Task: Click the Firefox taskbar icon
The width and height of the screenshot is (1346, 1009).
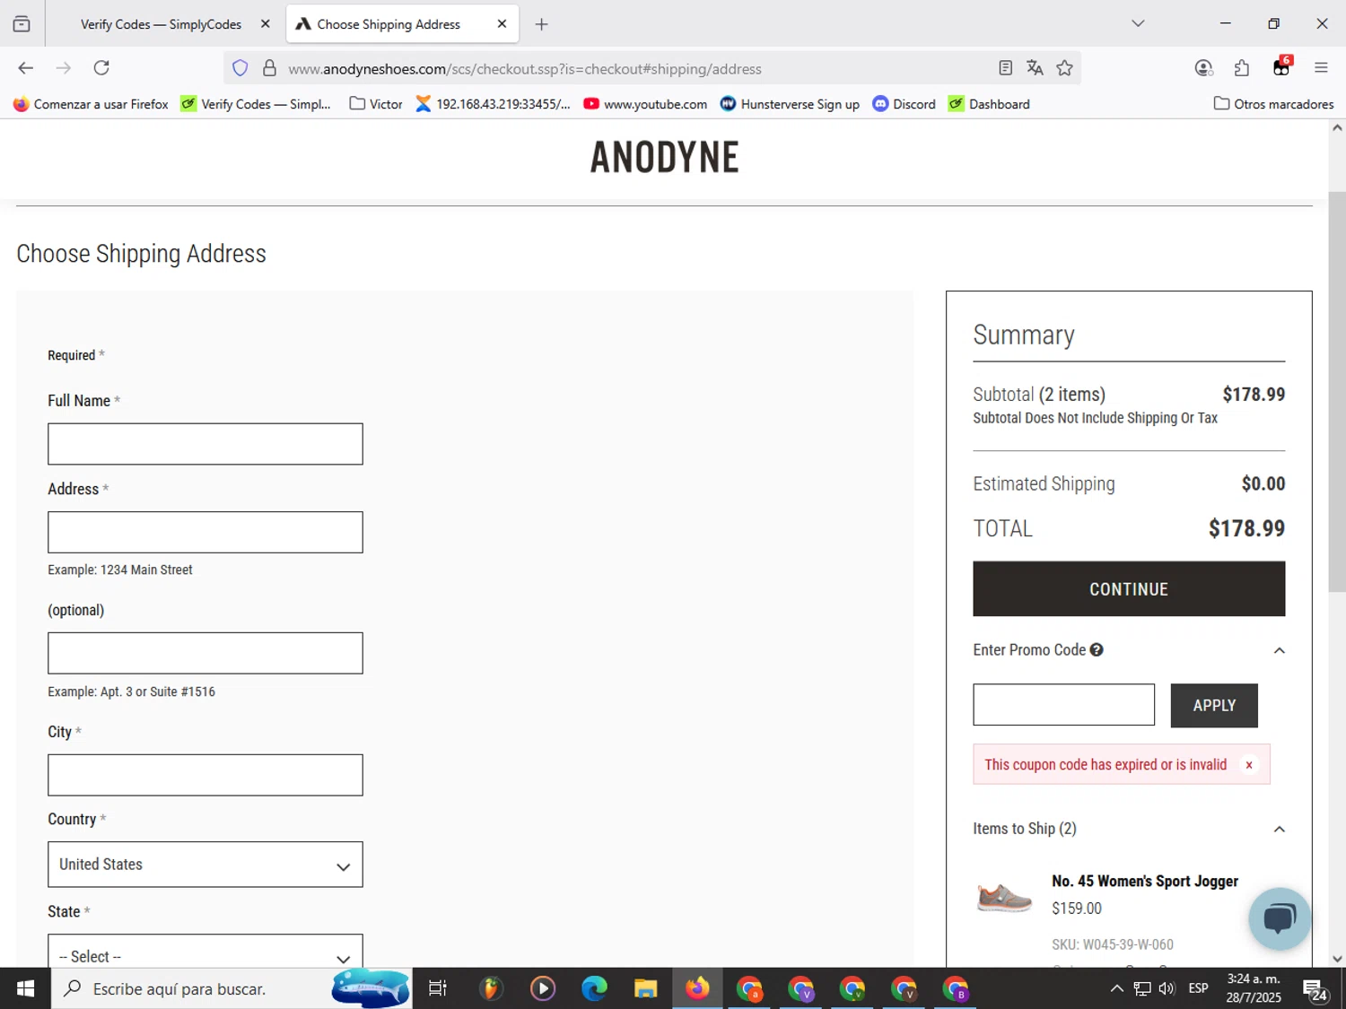Action: (x=697, y=988)
